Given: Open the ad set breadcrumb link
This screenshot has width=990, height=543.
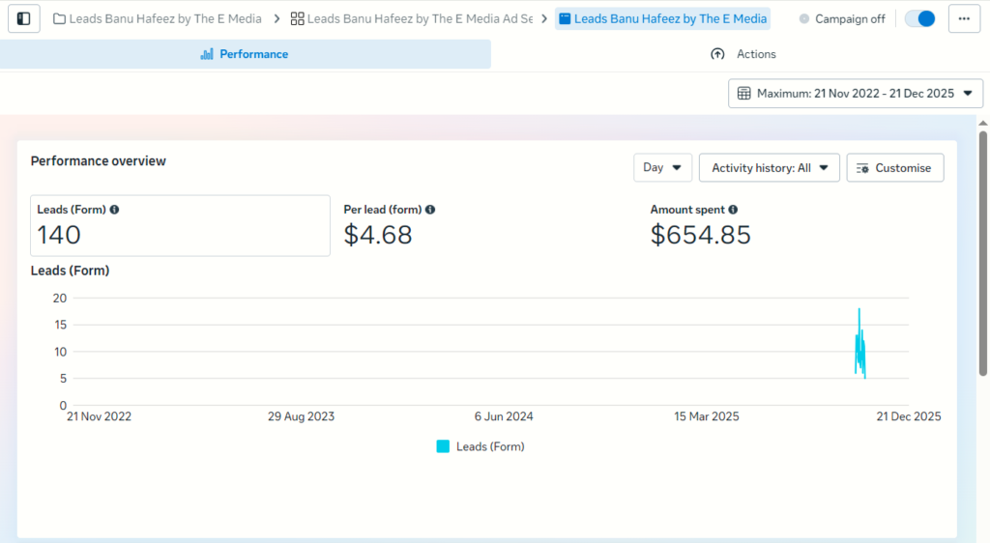Looking at the screenshot, I should click(x=419, y=19).
